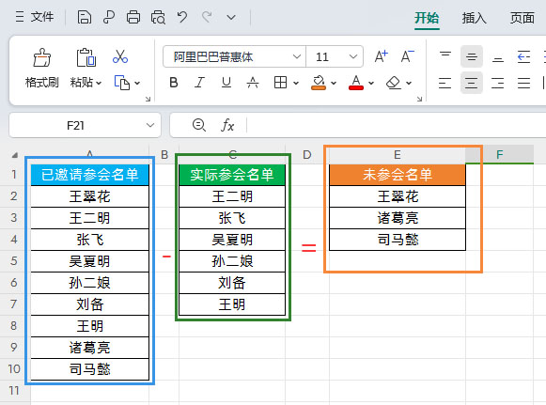
Task: Toggle center horizontal alignment
Action: point(471,83)
